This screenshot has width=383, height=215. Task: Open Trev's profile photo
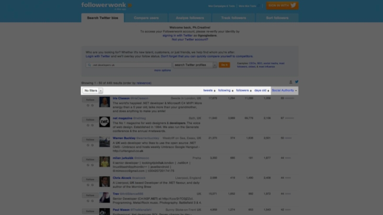pyautogui.click(x=104, y=197)
